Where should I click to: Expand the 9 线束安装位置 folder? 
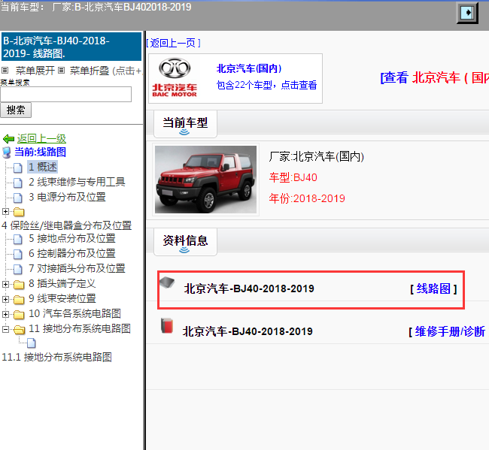pos(5,299)
